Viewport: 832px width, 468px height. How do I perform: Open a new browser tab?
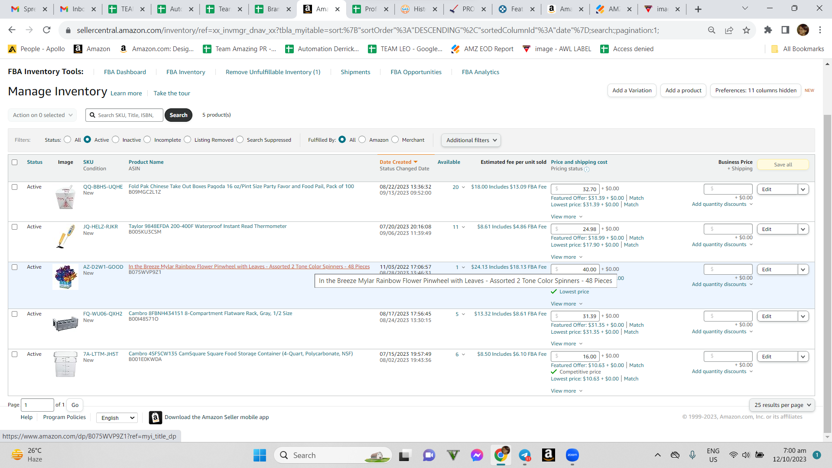(x=698, y=9)
